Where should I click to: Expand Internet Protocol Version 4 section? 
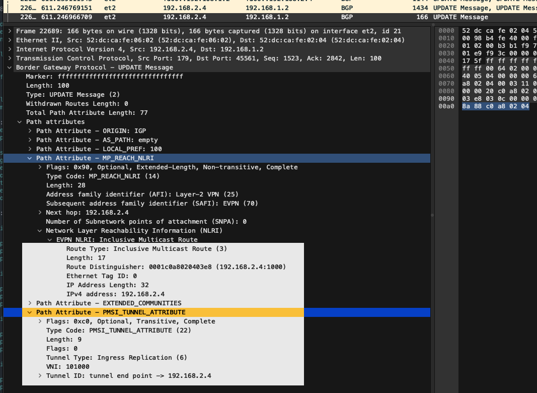(10, 49)
